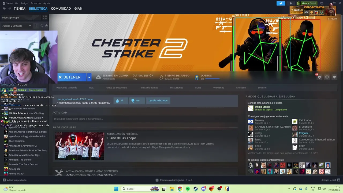Viewport: 343px width, 193px height.
Task: Open the Mercado tab
Action: tap(241, 88)
